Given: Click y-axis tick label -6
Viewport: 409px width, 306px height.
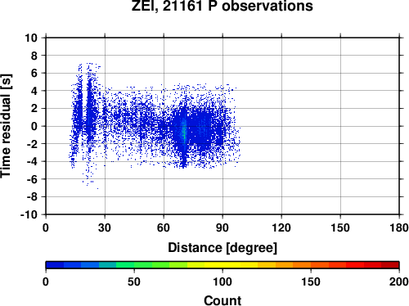Looking at the screenshot, I should tap(32, 179).
